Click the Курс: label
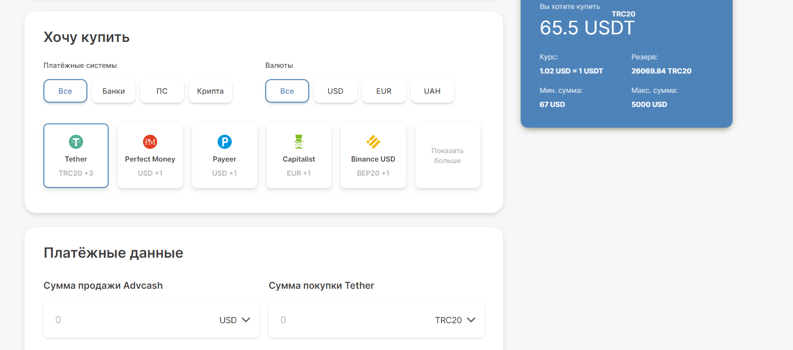The width and height of the screenshot is (793, 350). (x=549, y=57)
